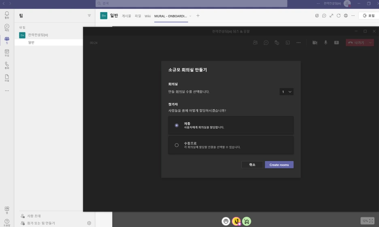The height and width of the screenshot is (227, 379).
Task: Leave the meeting with red button
Action: pyautogui.click(x=357, y=43)
